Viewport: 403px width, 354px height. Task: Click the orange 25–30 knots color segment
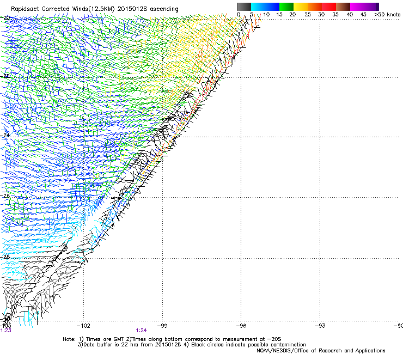315,7
